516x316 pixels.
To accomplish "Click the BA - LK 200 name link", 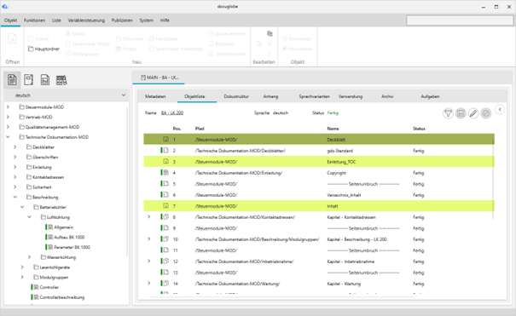I will [x=172, y=113].
